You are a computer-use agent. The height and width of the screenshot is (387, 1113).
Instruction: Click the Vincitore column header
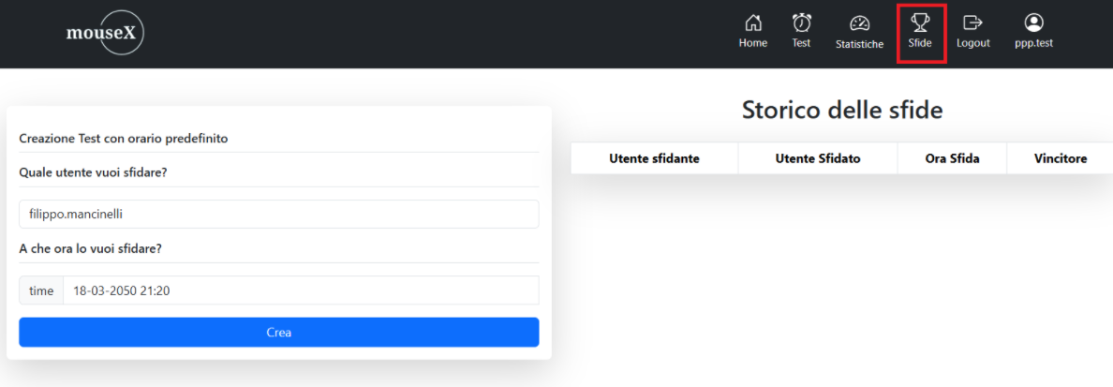[x=1061, y=158]
